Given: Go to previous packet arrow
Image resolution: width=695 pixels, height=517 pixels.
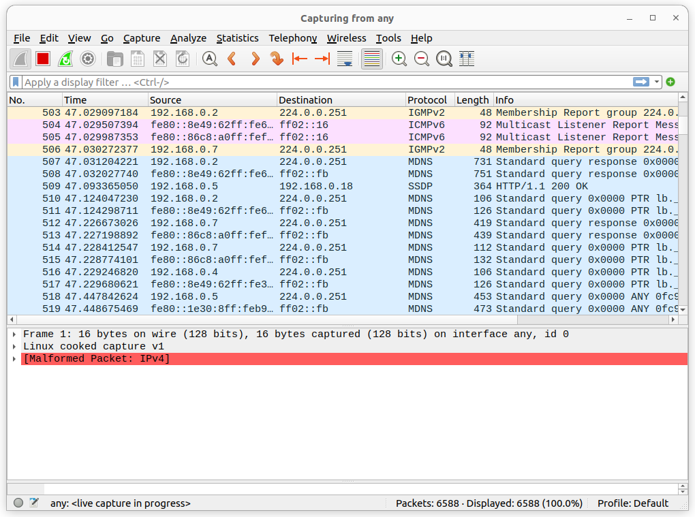Looking at the screenshot, I should coord(232,59).
